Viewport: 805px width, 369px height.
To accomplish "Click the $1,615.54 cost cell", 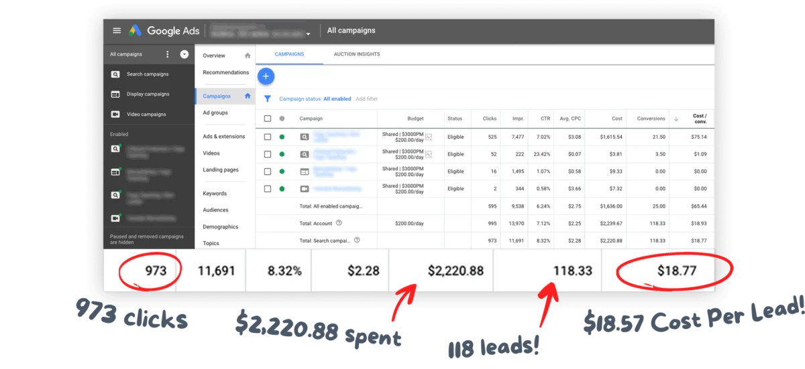I will pos(610,137).
